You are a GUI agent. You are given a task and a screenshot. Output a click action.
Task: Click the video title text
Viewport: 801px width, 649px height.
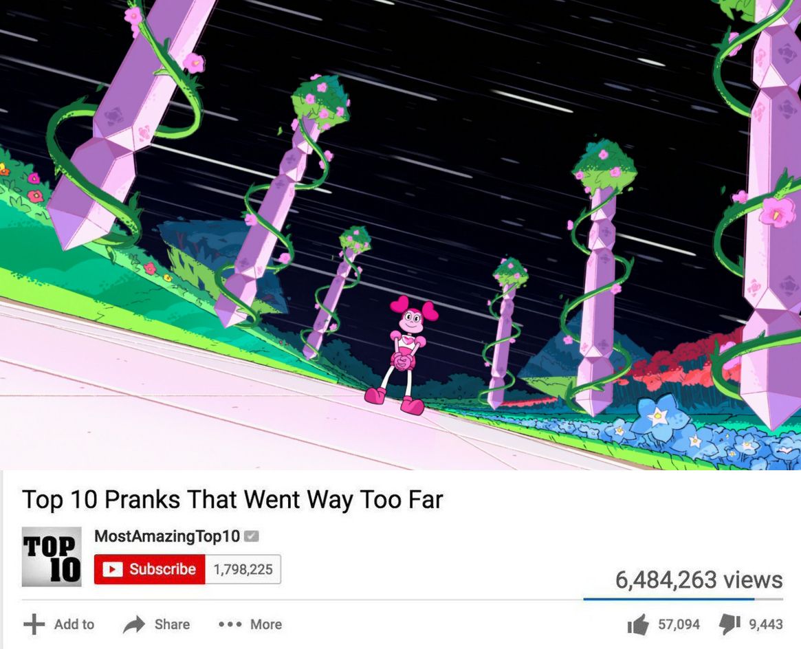(x=232, y=499)
